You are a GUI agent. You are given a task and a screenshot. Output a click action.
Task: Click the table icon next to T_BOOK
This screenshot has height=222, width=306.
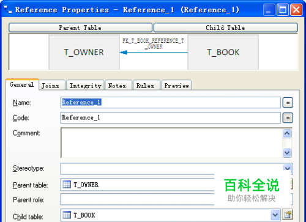[x=67, y=215]
